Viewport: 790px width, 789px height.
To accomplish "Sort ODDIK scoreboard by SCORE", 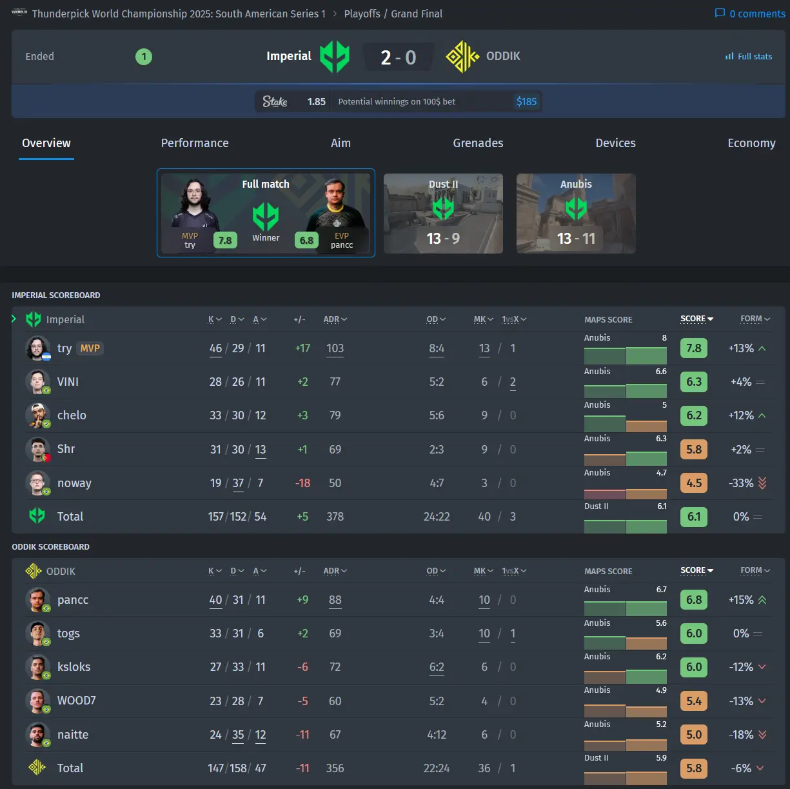I will (697, 570).
